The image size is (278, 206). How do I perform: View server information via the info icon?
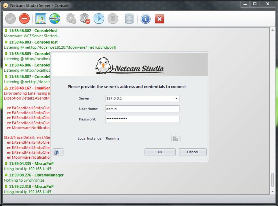pos(145,19)
